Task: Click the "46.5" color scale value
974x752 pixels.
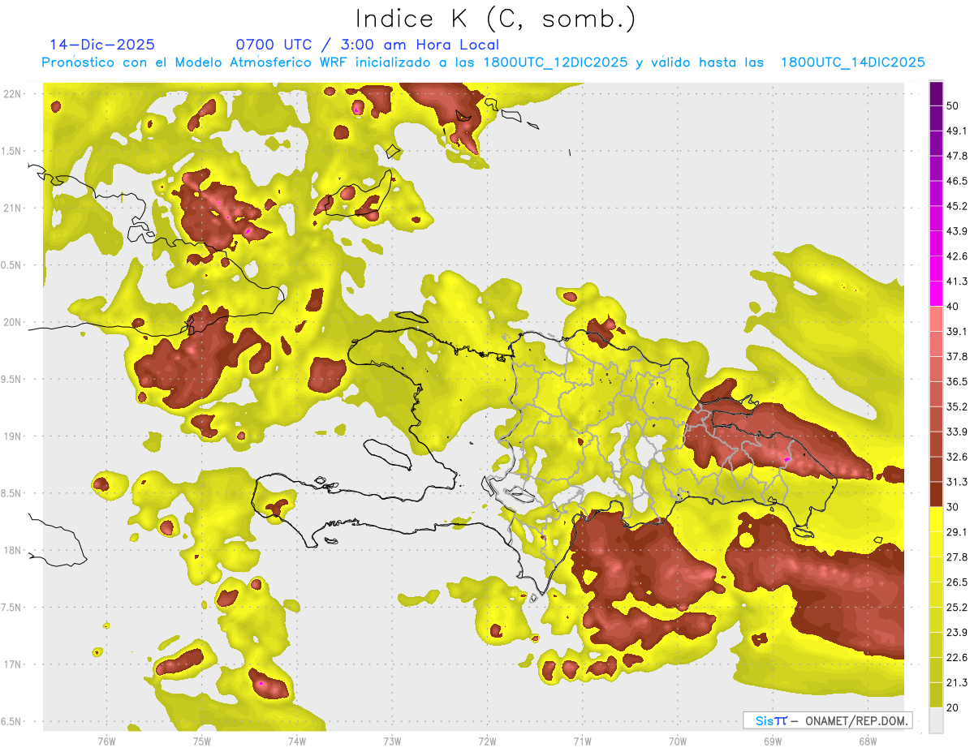Action: 957,181
